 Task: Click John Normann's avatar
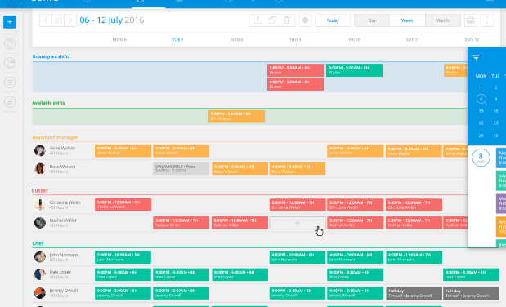(x=40, y=257)
